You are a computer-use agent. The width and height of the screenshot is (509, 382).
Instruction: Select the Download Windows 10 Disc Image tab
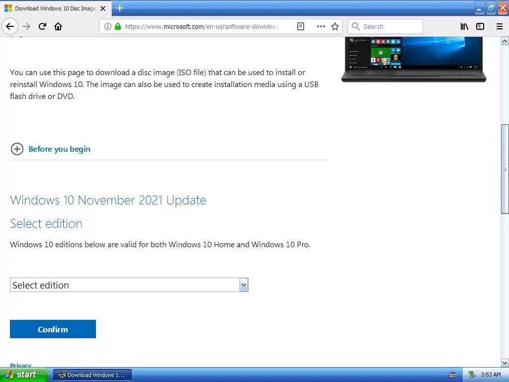[56, 8]
